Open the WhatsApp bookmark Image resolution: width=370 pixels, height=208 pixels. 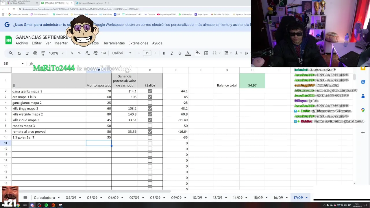coord(185,14)
